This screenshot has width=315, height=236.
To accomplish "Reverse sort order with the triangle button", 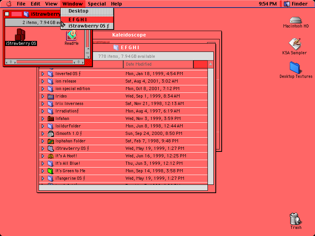I will tap(211, 64).
